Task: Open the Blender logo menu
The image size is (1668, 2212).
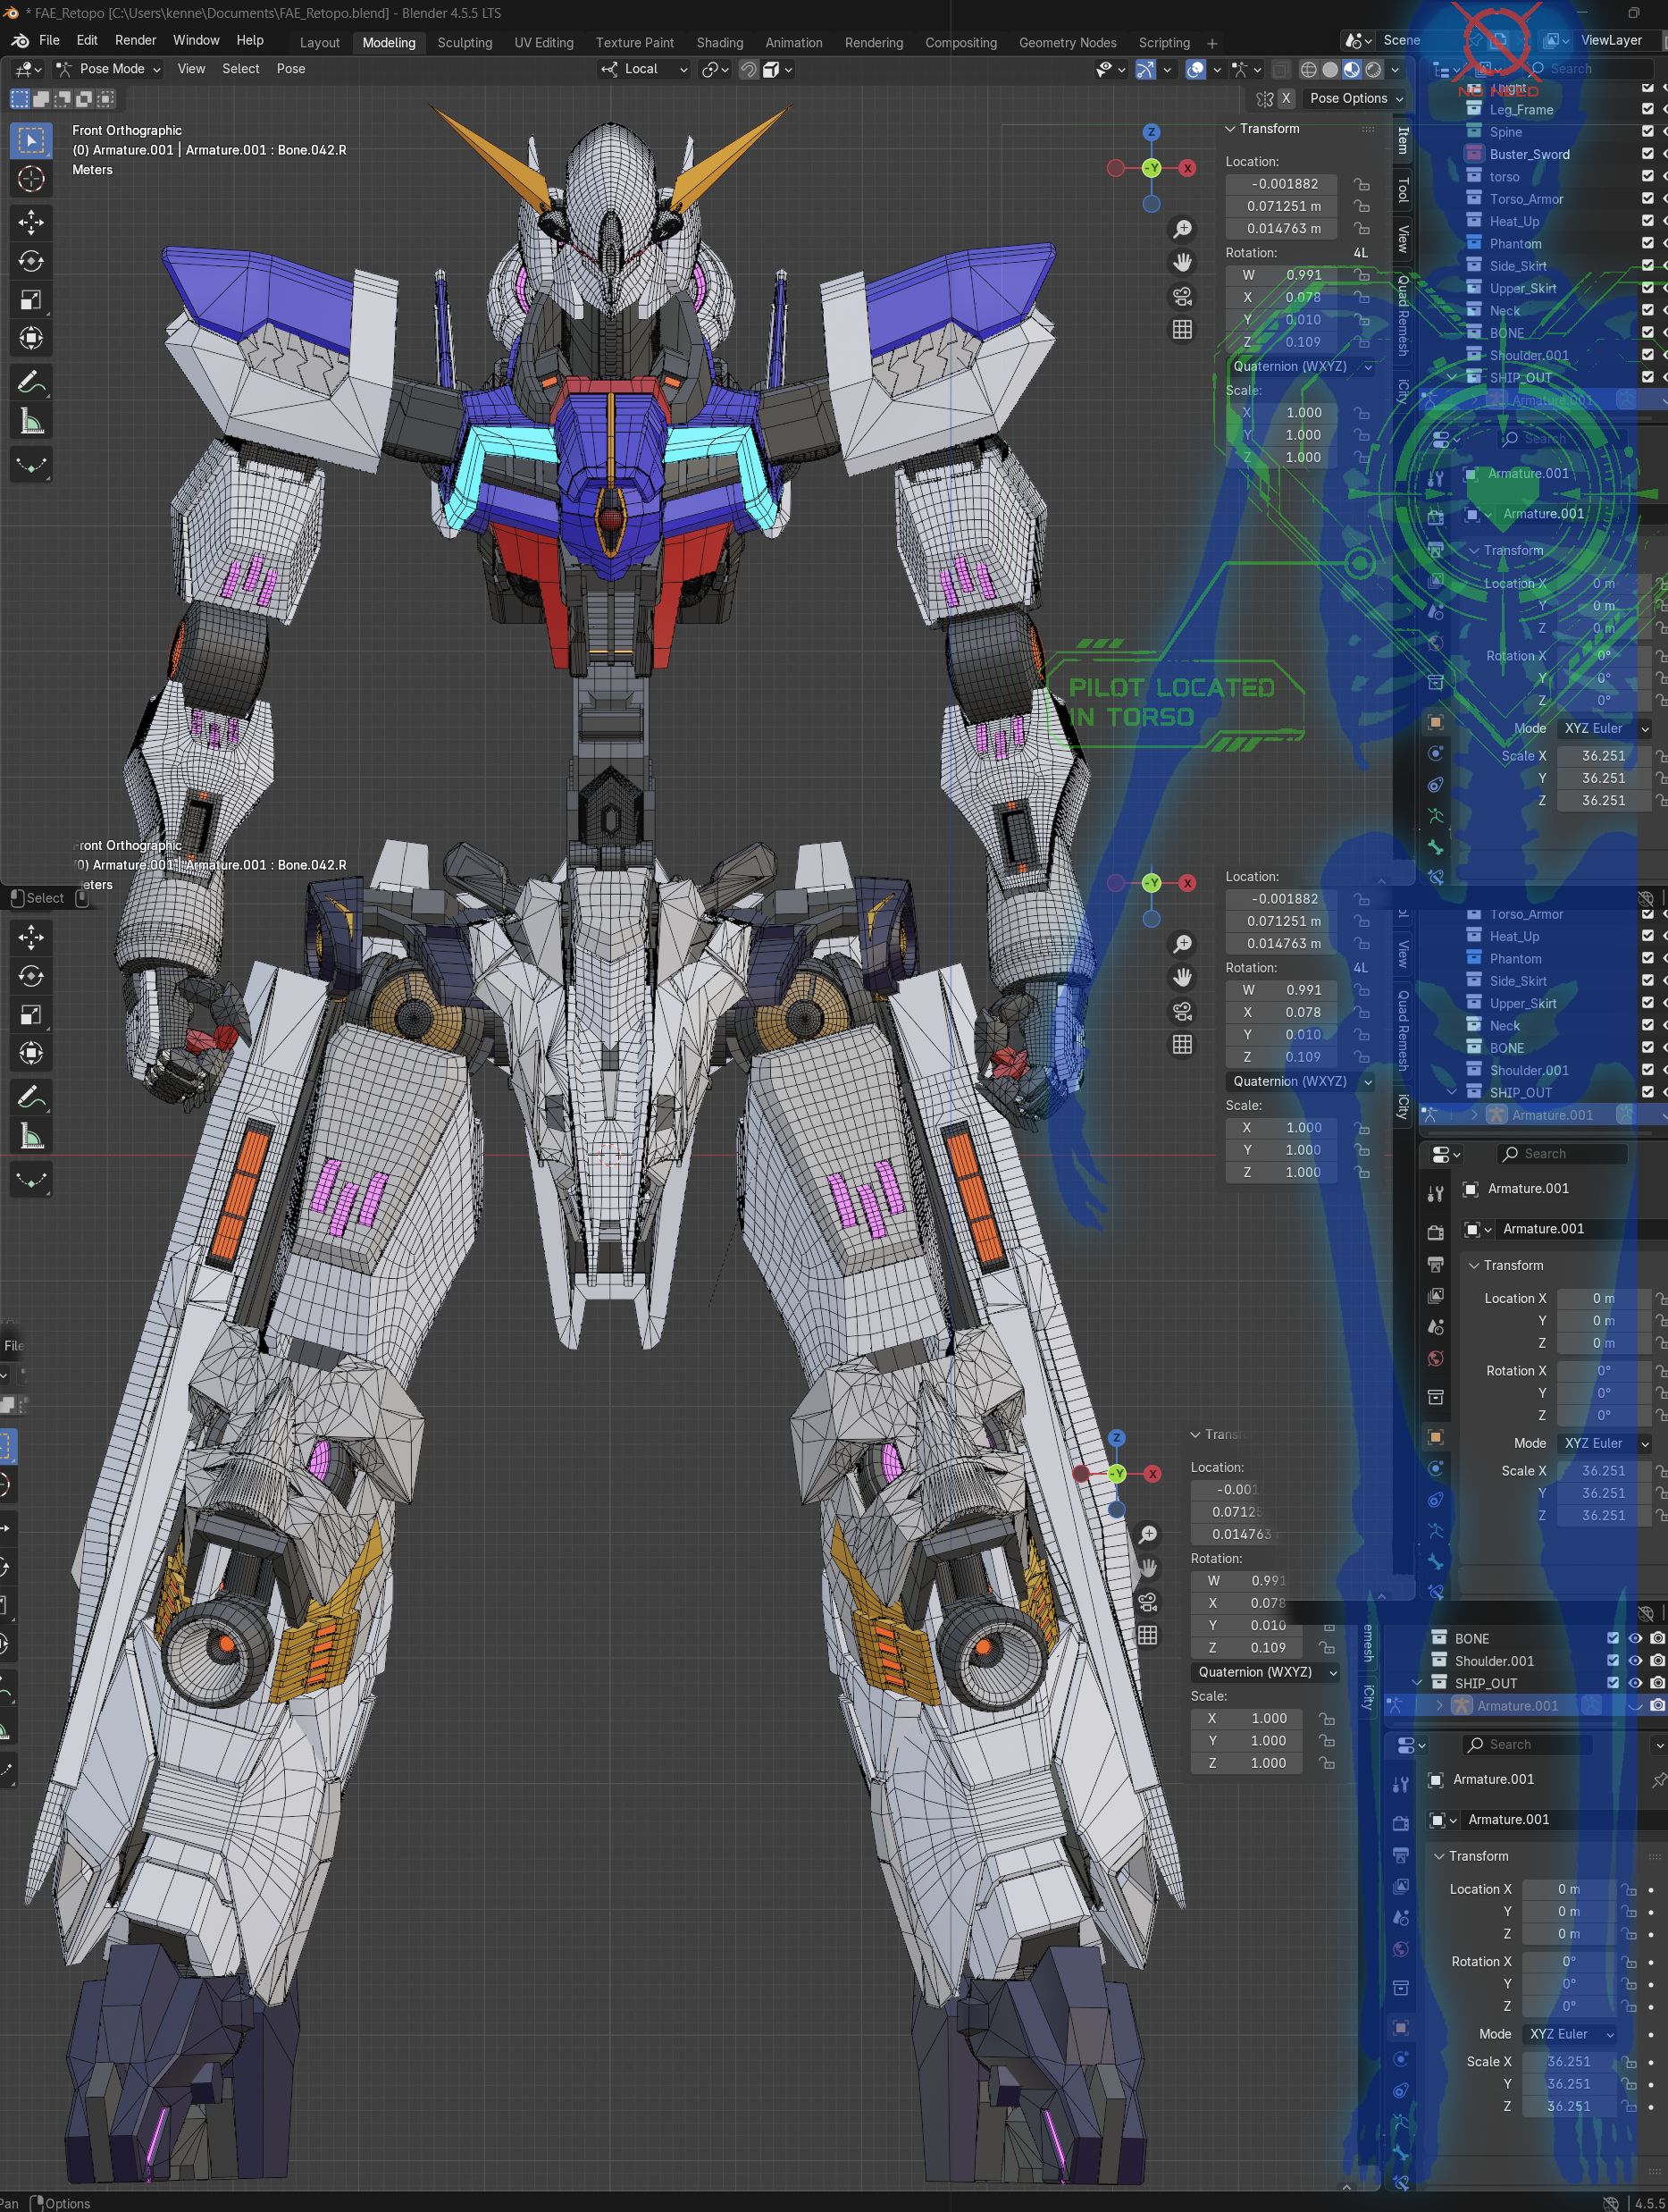Action: click(x=19, y=41)
